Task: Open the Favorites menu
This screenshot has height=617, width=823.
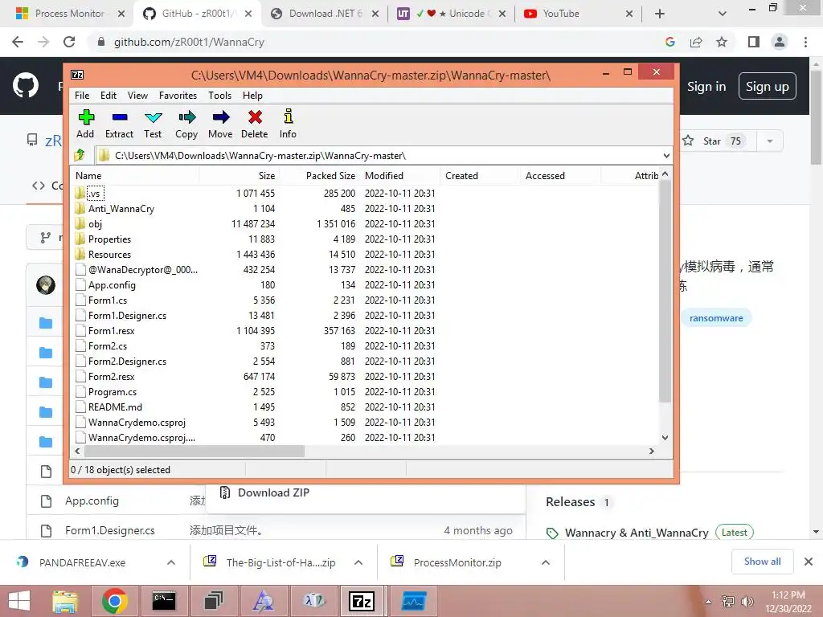Action: (178, 96)
